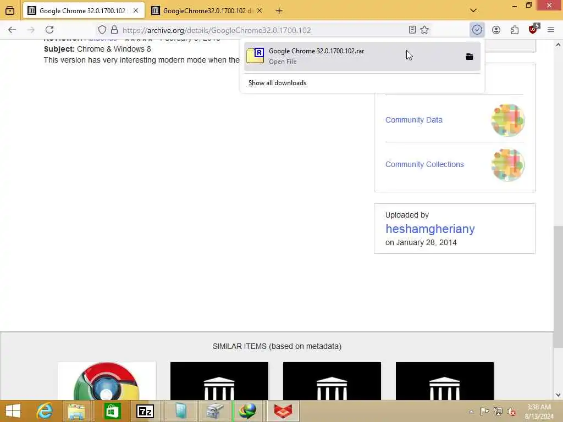The width and height of the screenshot is (563, 422).
Task: Click the uBlock Origin shield icon
Action: tap(533, 29)
